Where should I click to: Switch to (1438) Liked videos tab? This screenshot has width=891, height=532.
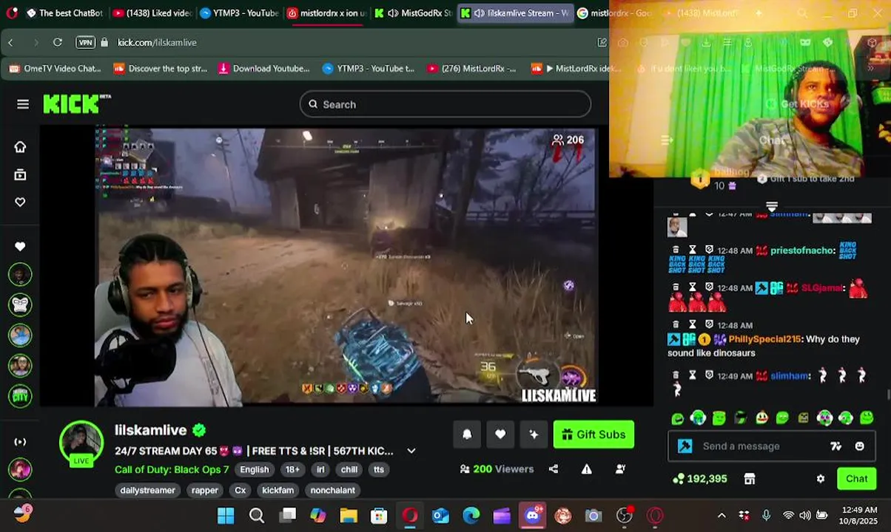(x=152, y=13)
